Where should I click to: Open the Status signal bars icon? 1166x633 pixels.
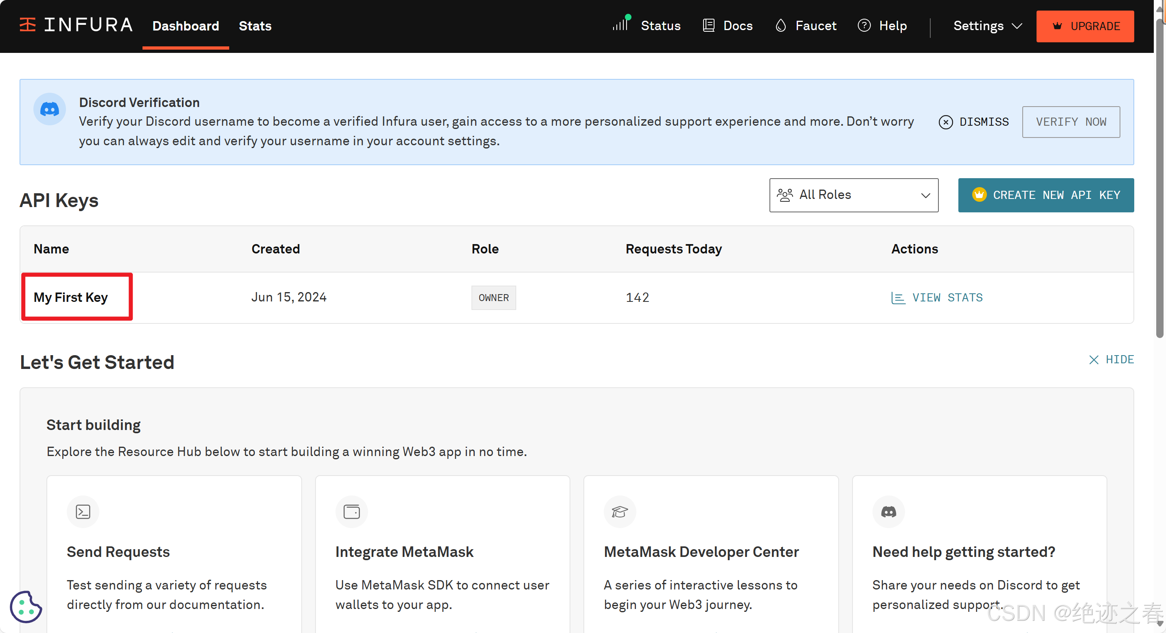(x=621, y=24)
